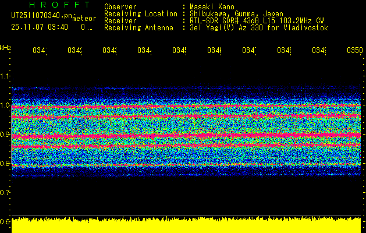
Task: Click the HROFFT title text
Action: pos(60,5)
